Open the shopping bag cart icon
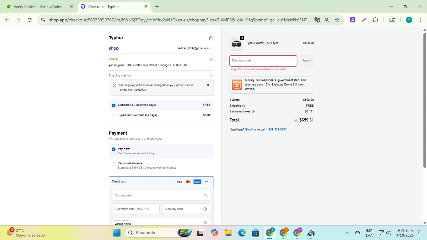 click(x=211, y=38)
